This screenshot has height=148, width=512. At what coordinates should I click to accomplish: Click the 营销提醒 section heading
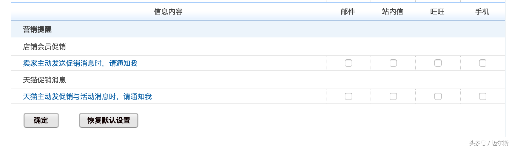[37, 29]
